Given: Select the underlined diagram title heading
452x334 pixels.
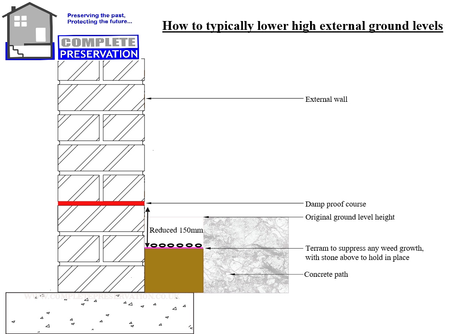Looking at the screenshot, I should coord(302,26).
